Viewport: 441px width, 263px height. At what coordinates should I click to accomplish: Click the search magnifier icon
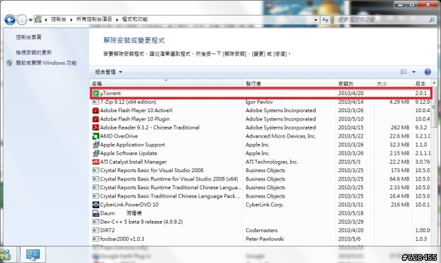pos(432,19)
